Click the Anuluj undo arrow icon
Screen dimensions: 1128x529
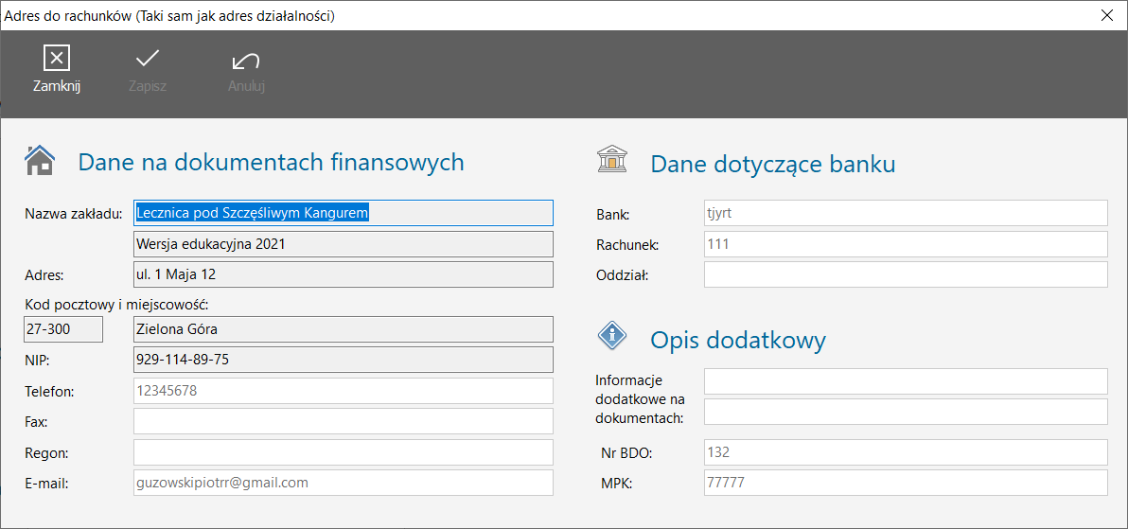[247, 61]
